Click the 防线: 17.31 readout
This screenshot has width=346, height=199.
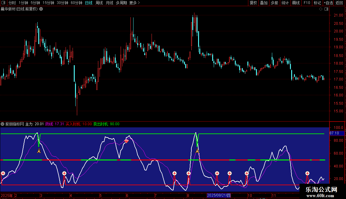click(55, 124)
